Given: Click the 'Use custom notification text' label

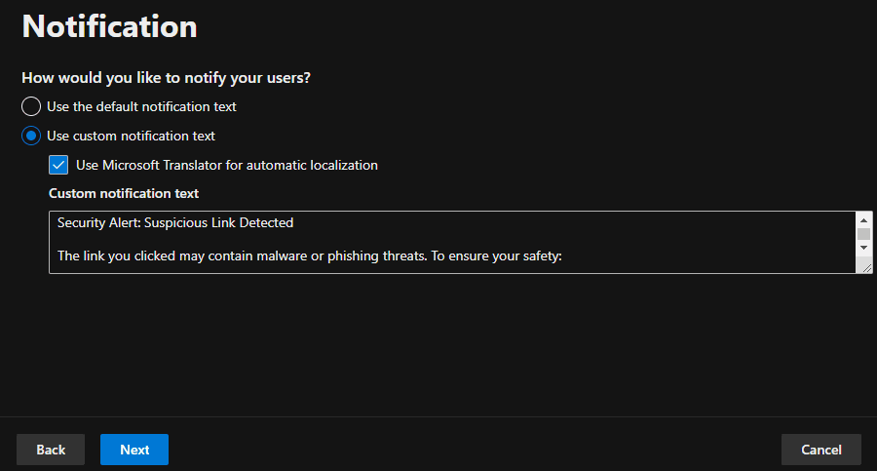Looking at the screenshot, I should (x=131, y=136).
